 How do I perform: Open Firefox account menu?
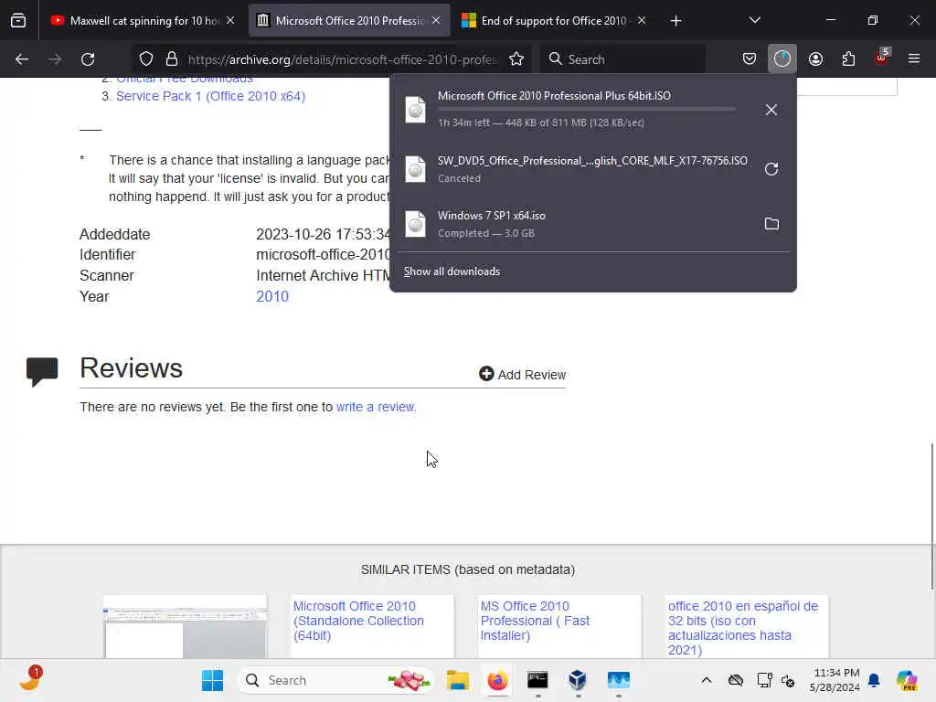(x=815, y=59)
